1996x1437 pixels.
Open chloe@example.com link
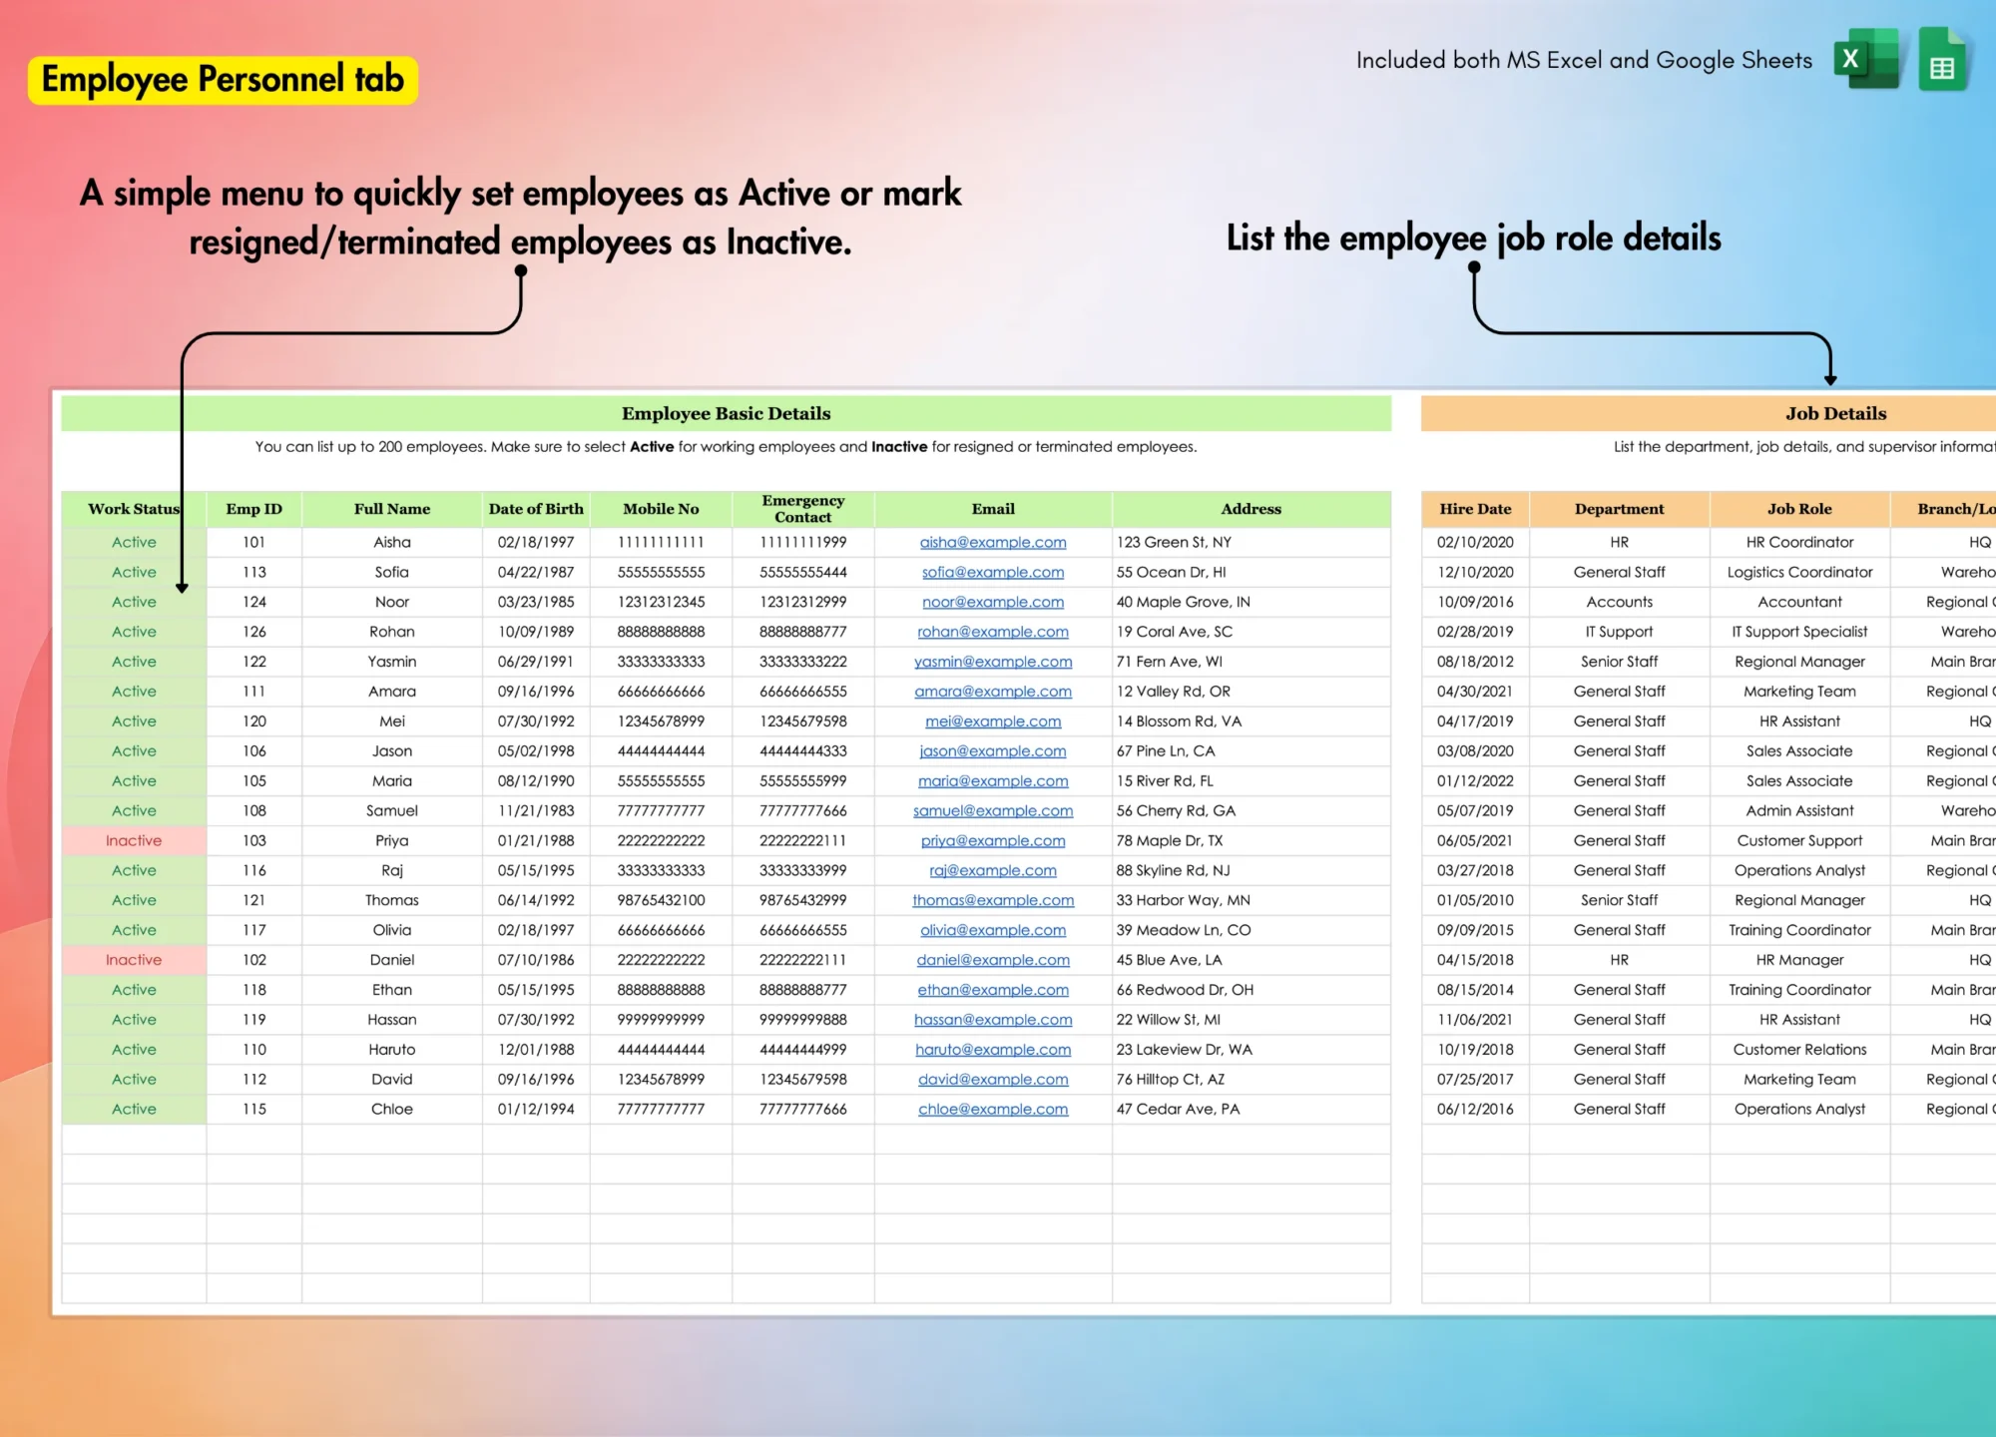coord(993,1110)
